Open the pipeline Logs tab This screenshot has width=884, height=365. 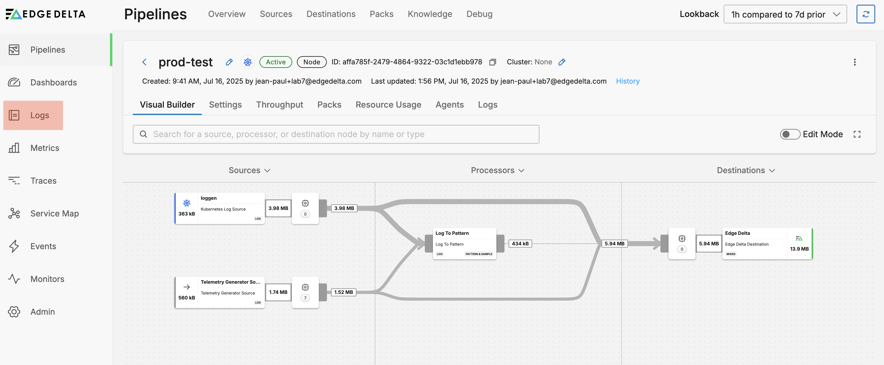(487, 105)
